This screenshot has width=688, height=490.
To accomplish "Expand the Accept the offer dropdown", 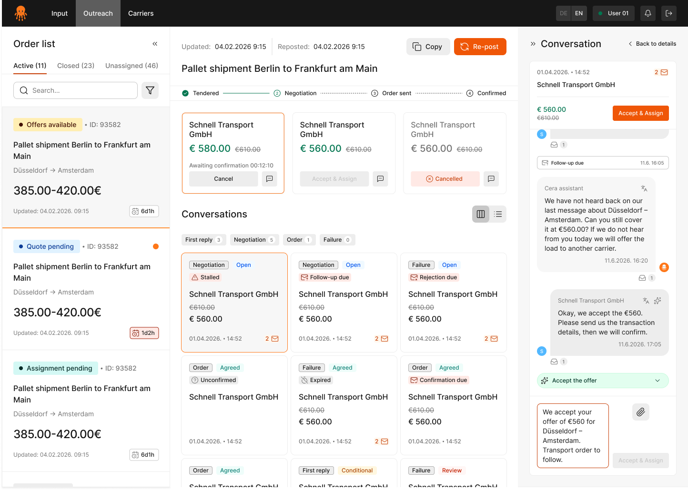I will 603,381.
